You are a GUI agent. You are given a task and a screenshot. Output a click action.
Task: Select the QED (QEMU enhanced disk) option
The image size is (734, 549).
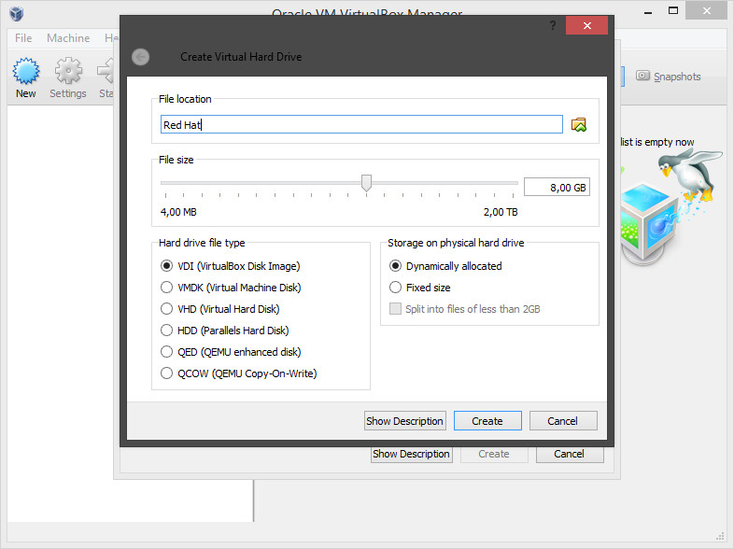coord(231,352)
